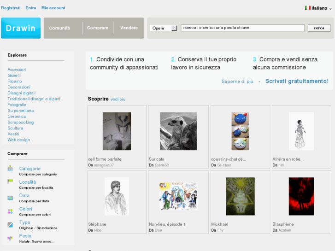Open the Fotografie category
335x251 pixels.
[x=17, y=105]
